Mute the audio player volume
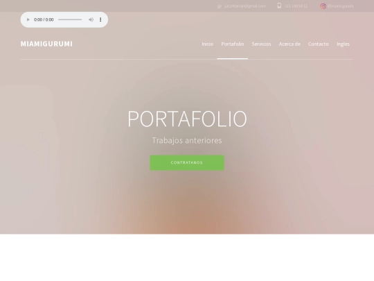Screen dimensions: 374x281 [x=91, y=19]
